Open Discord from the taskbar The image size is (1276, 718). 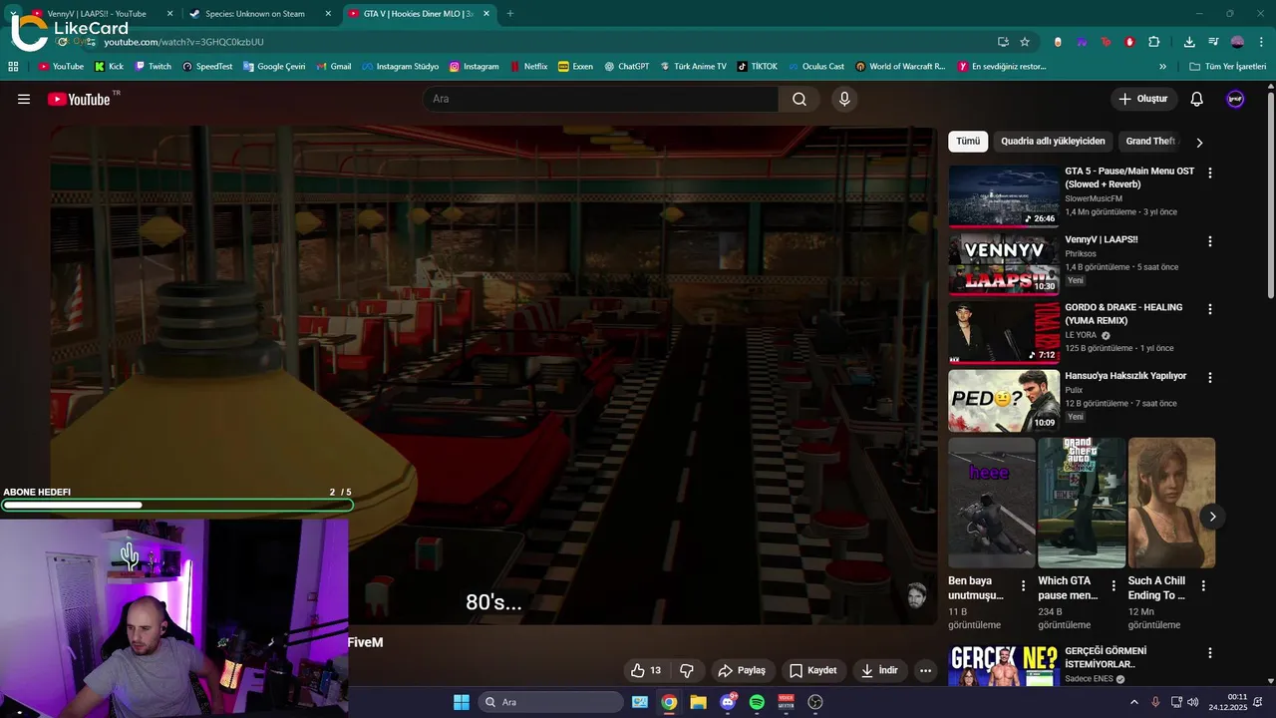(728, 702)
